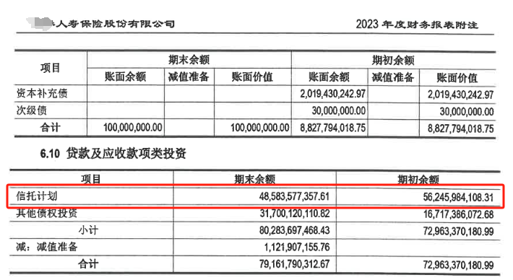Select the value 1,121,907,155.76
The width and height of the screenshot is (513, 280).
tap(297, 247)
